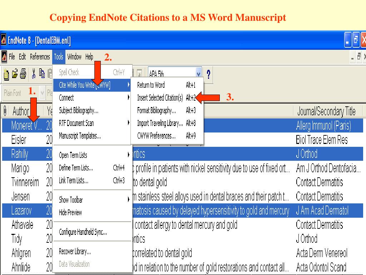The image size is (366, 275).
Task: Expand the RTF Document Scan submenu
Action: point(92,123)
